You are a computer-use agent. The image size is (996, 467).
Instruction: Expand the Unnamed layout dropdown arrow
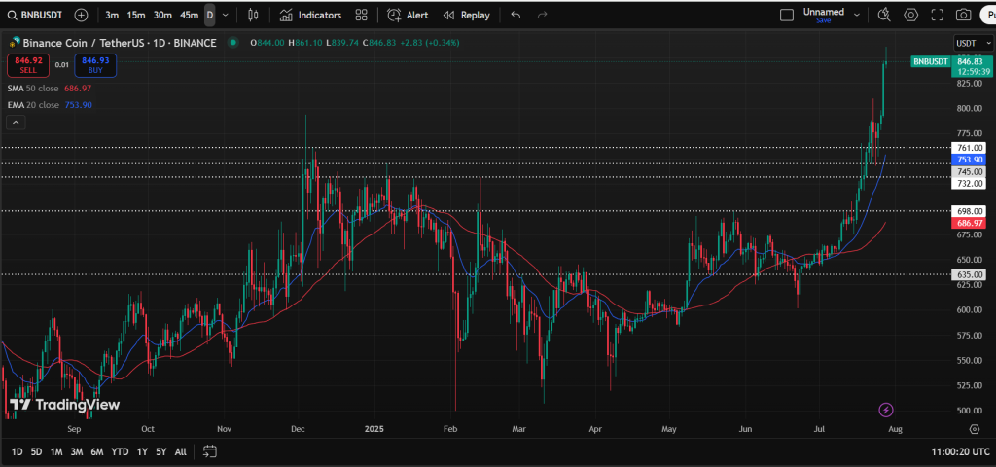857,15
